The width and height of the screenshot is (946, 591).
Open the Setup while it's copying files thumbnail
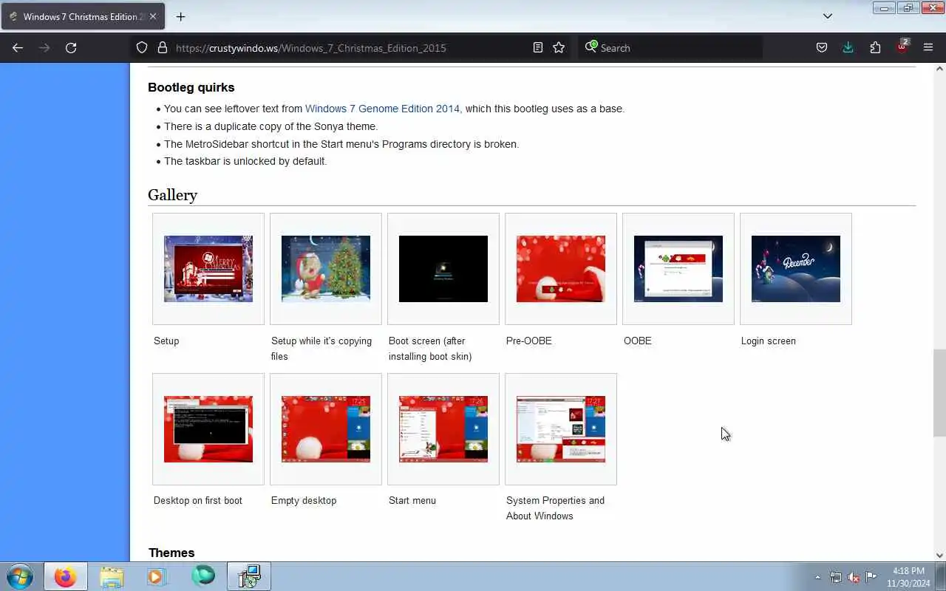coord(326,269)
